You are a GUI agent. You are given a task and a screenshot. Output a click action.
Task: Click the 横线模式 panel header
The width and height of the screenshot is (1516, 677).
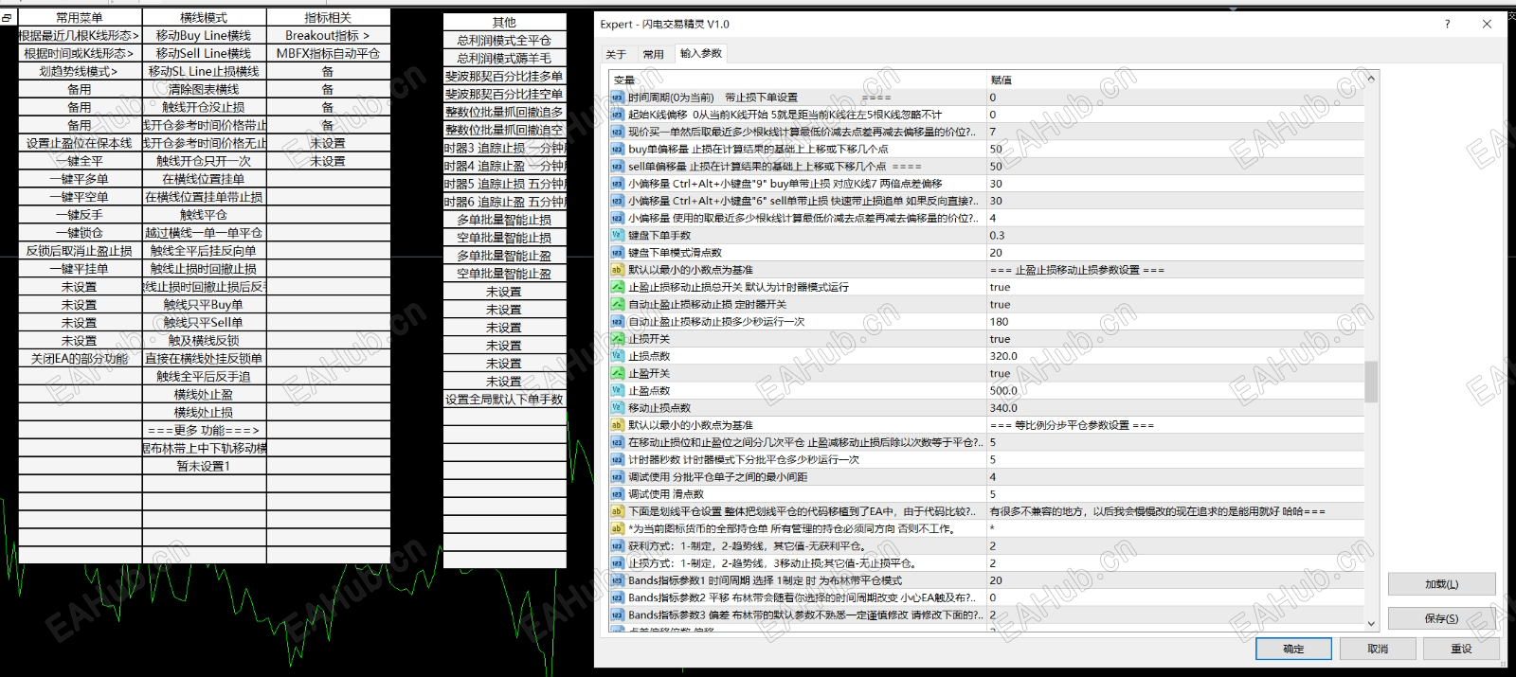204,17
